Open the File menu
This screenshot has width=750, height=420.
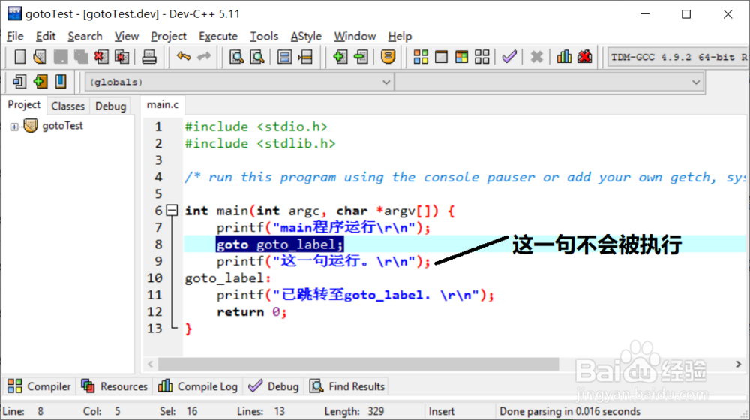[15, 36]
